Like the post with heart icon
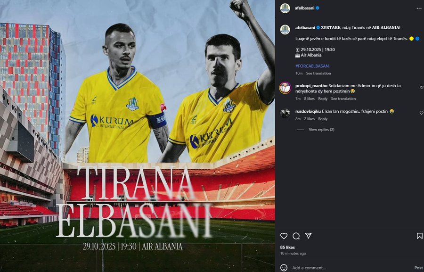Screen dimensions: 424x272 click(x=284, y=236)
